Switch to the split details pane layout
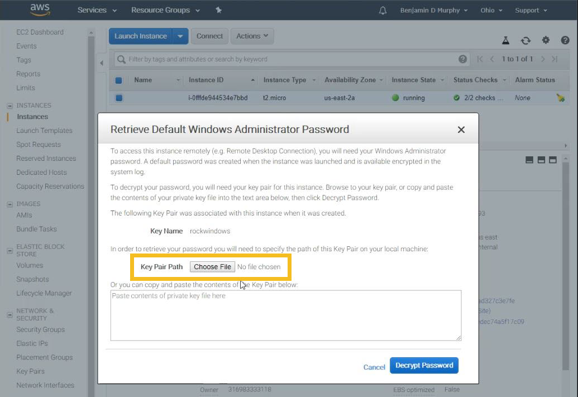The height and width of the screenshot is (397, 578). [541, 160]
